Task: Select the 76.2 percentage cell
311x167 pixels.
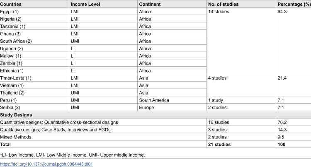Action: click(x=282, y=122)
